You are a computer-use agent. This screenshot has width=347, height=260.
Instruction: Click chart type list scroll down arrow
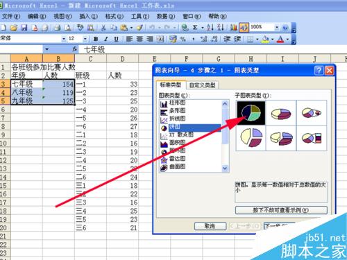click(x=225, y=168)
